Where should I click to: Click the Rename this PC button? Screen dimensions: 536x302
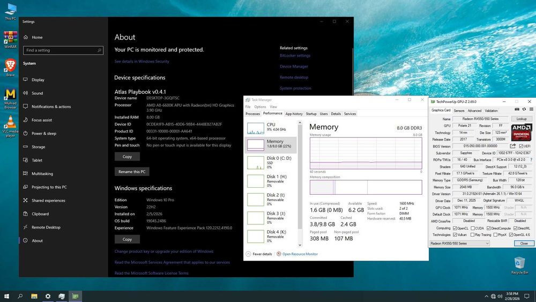[x=132, y=172]
